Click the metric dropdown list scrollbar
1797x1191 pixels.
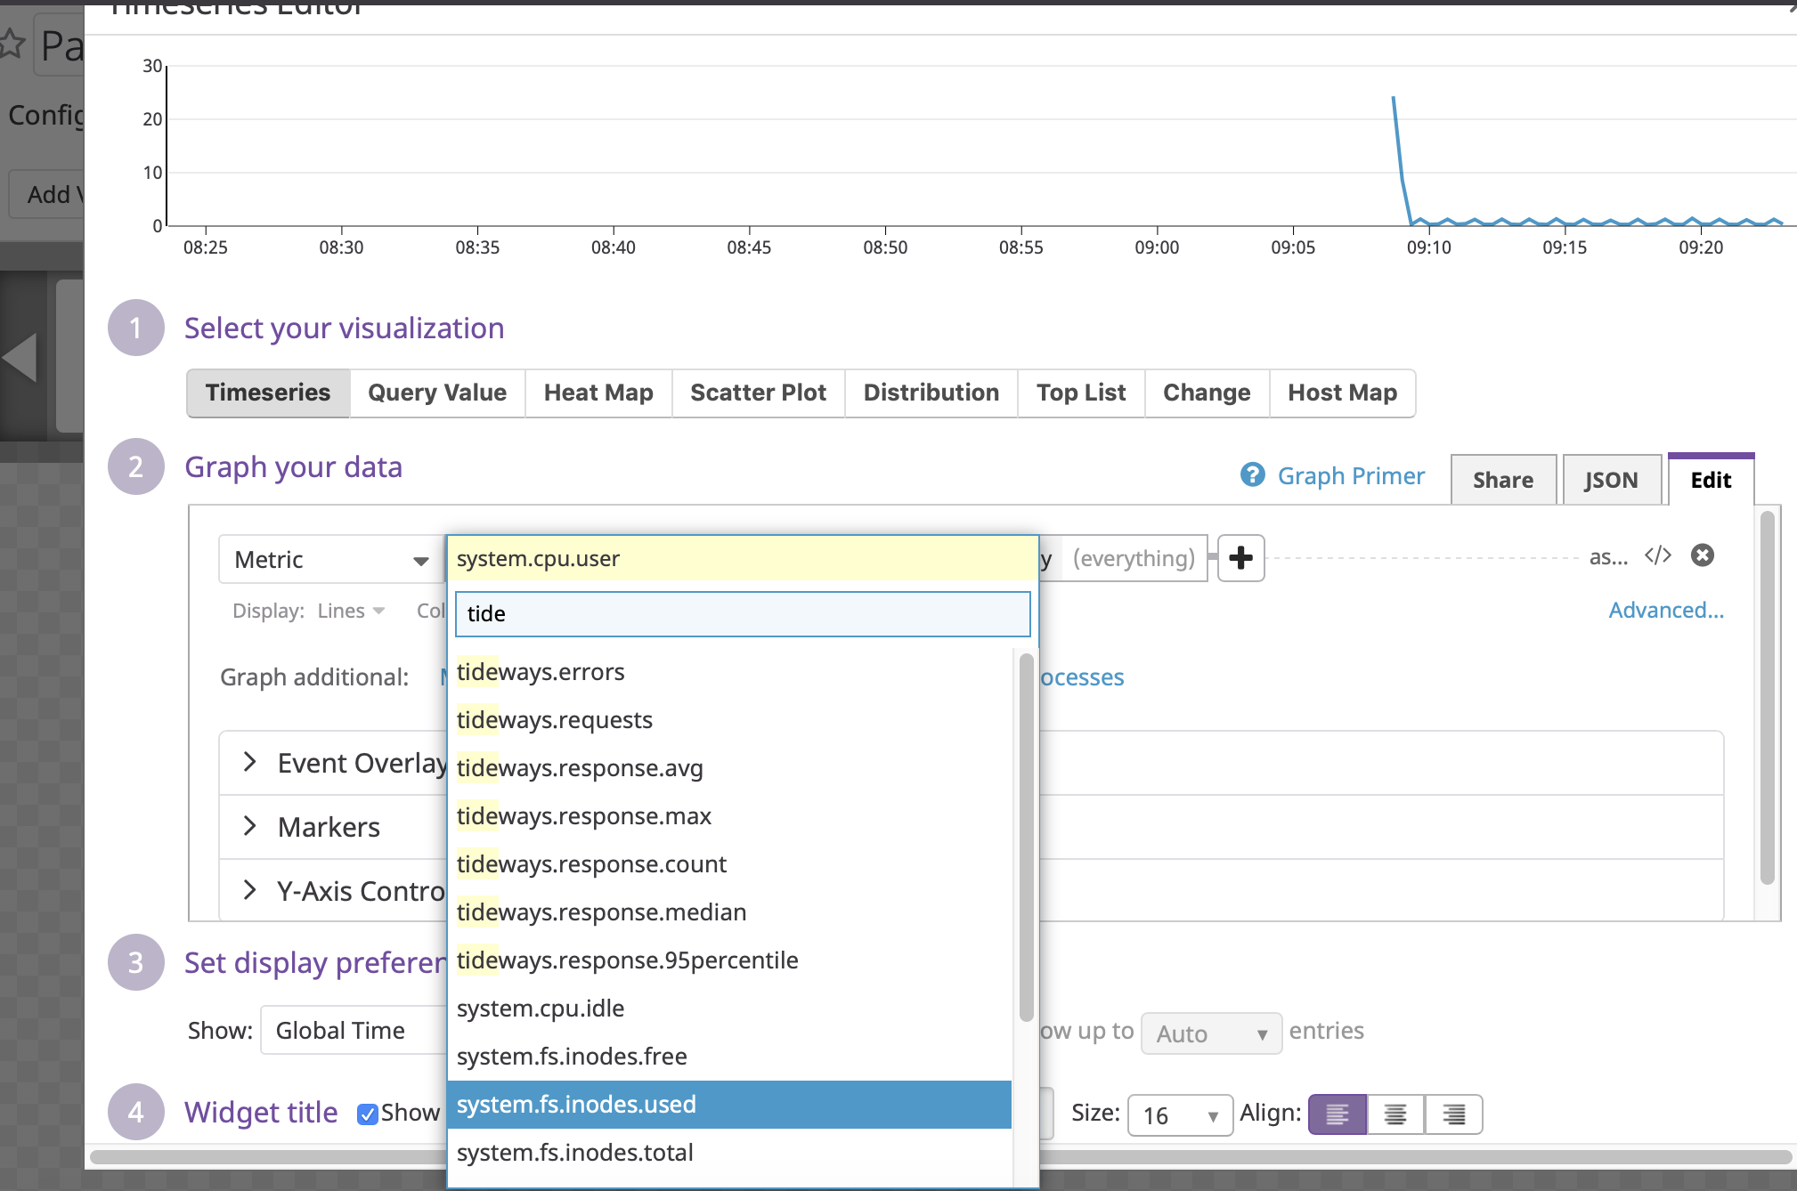1026,837
